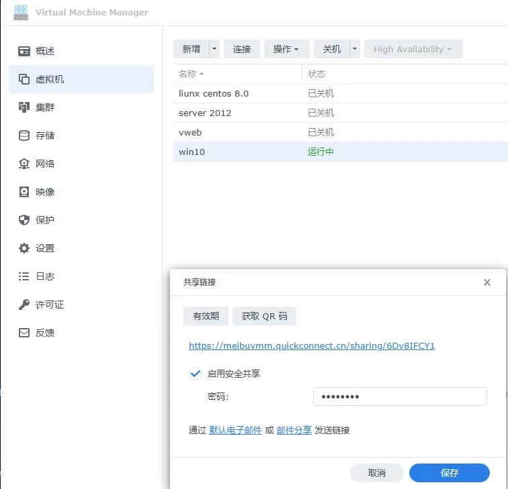Expand the 新增 dropdown arrow
508x489 pixels.
214,49
